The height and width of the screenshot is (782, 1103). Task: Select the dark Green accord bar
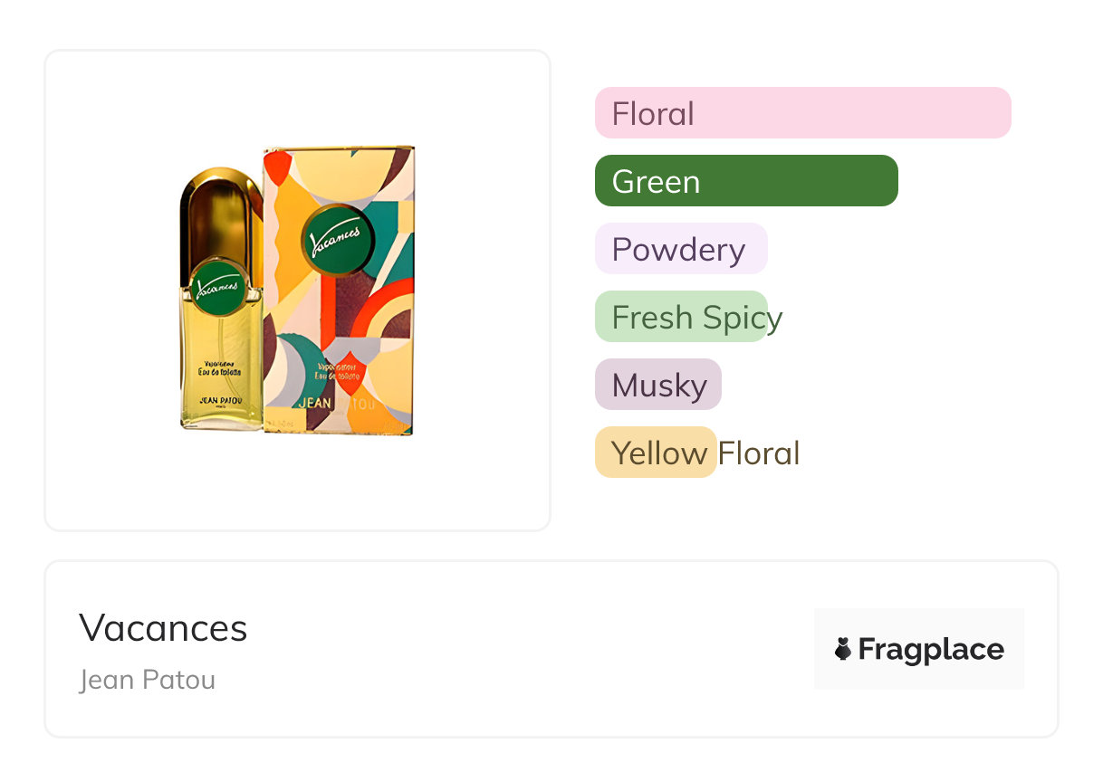[x=745, y=181]
